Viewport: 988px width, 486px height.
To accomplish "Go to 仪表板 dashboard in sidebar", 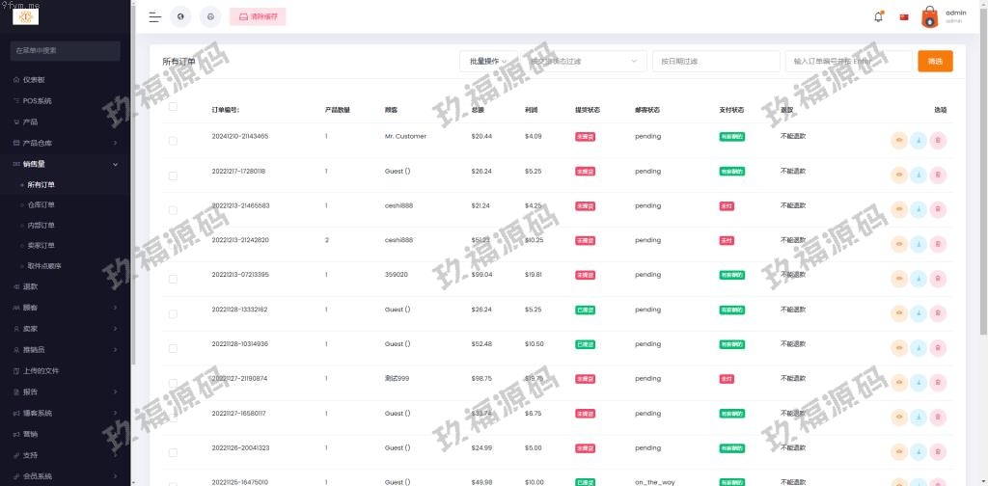I will point(34,79).
